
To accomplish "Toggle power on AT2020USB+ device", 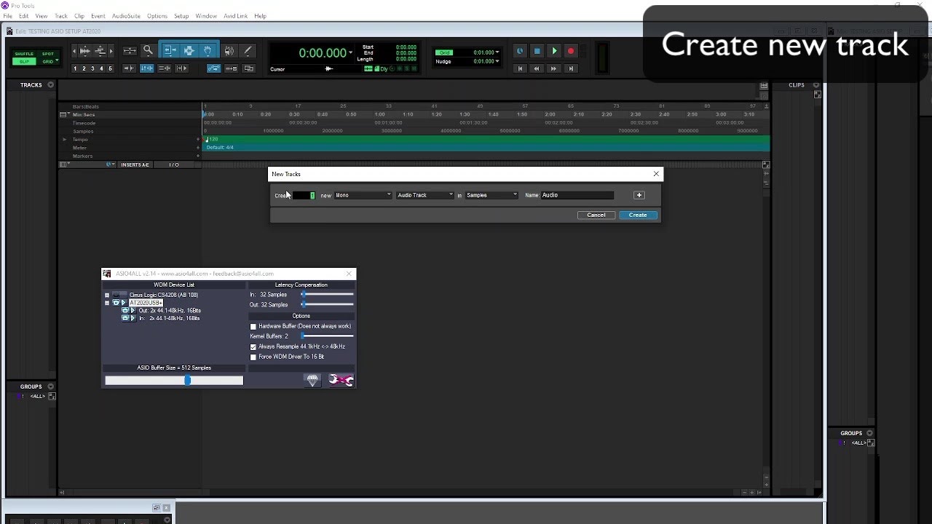I will pyautogui.click(x=116, y=303).
